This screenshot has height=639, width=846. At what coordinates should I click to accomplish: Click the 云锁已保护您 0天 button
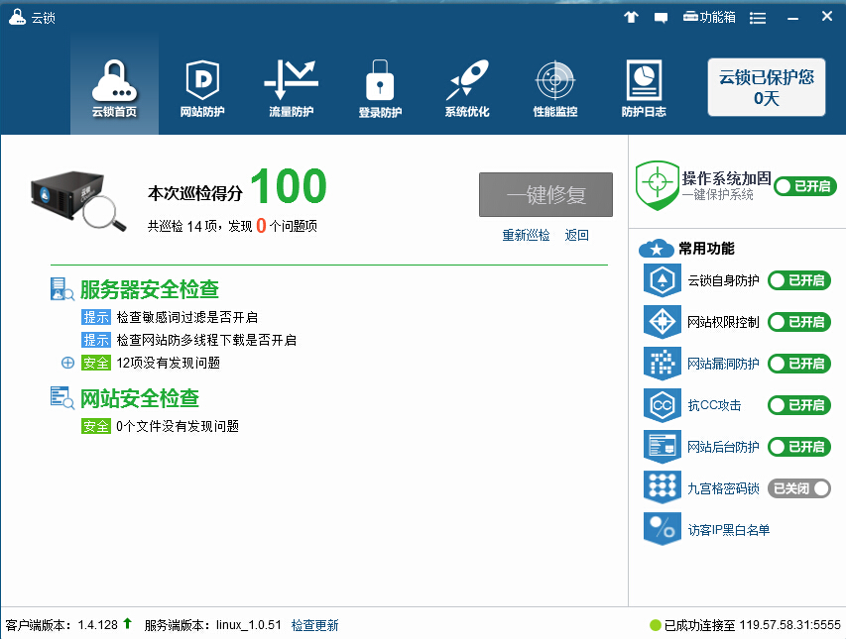click(x=766, y=87)
